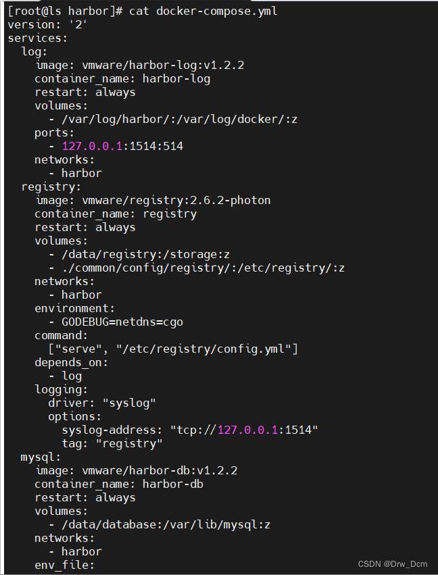Click 'container_name: harbor-log' line
438x575 pixels.
click(122, 79)
